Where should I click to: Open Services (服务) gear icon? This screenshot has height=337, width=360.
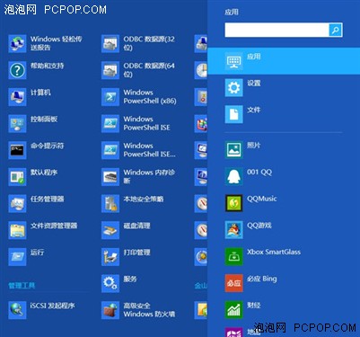(x=110, y=283)
